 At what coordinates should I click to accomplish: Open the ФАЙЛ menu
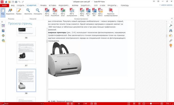point(4,5)
